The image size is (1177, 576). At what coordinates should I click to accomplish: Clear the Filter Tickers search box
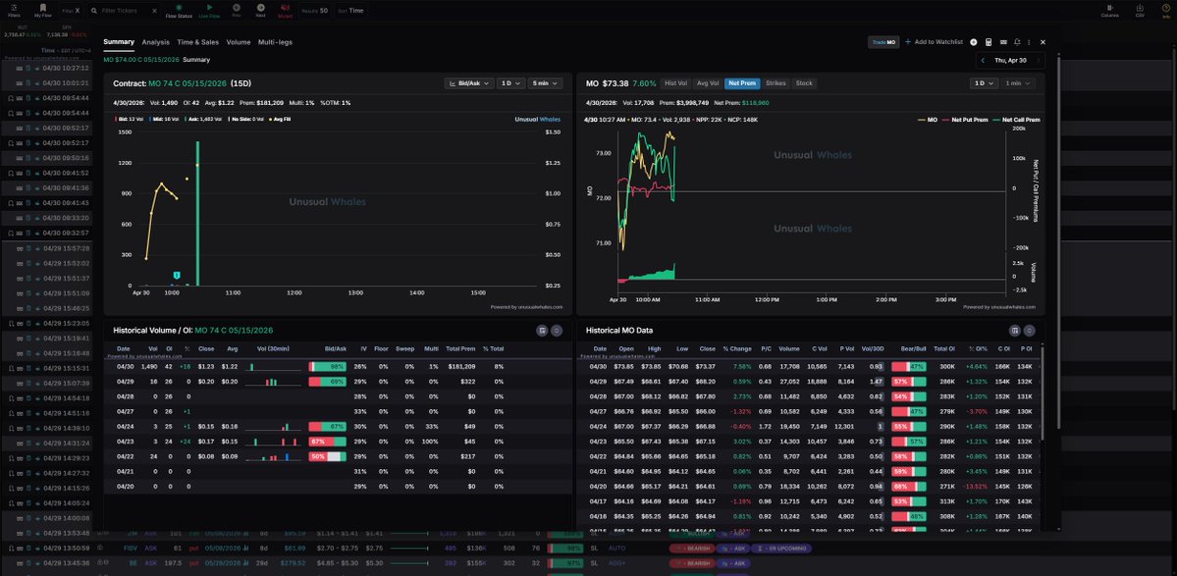153,11
